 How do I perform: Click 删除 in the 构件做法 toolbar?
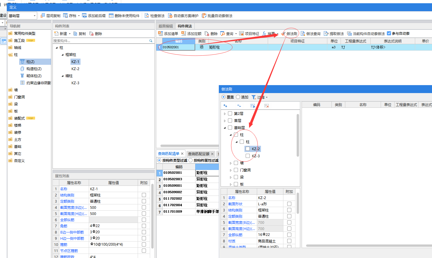[211, 34]
